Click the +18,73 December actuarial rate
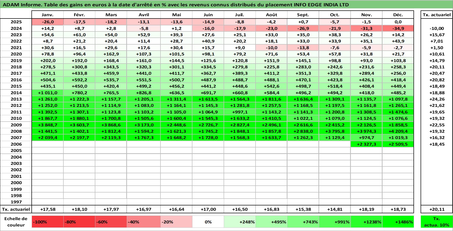453x231 pixels. point(398,209)
